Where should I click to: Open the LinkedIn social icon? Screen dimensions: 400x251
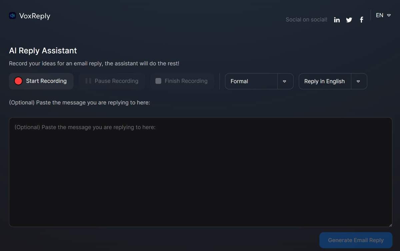(337, 20)
